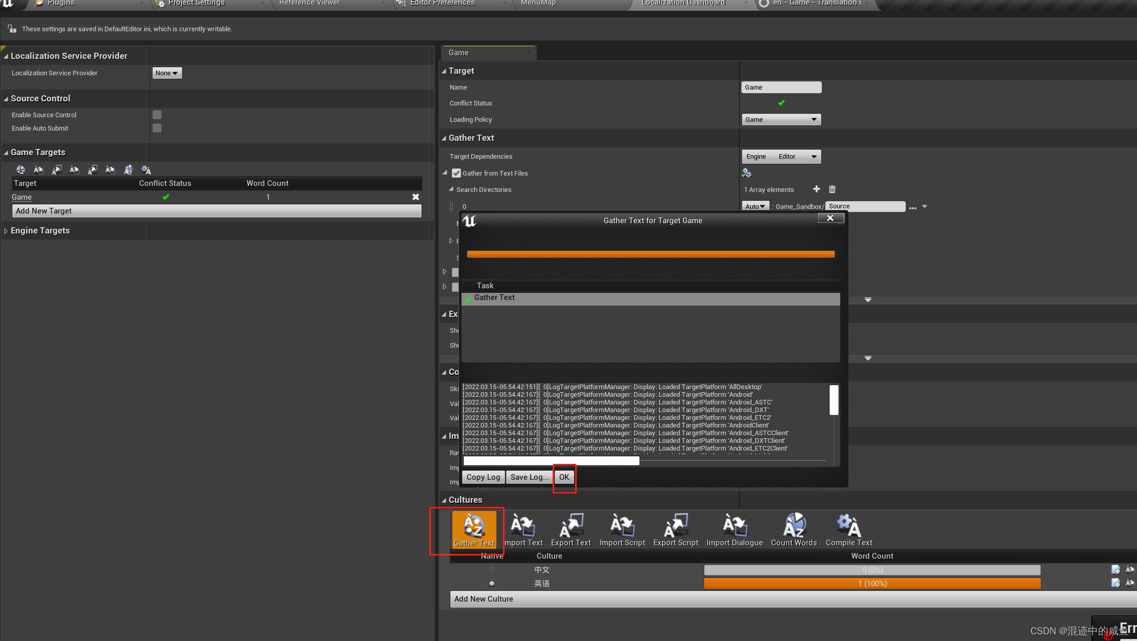Enable the Enable Source Control checkbox

pos(158,115)
